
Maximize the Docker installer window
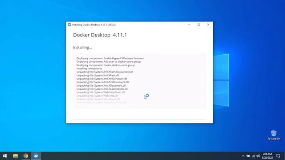pyautogui.click(x=199, y=24)
